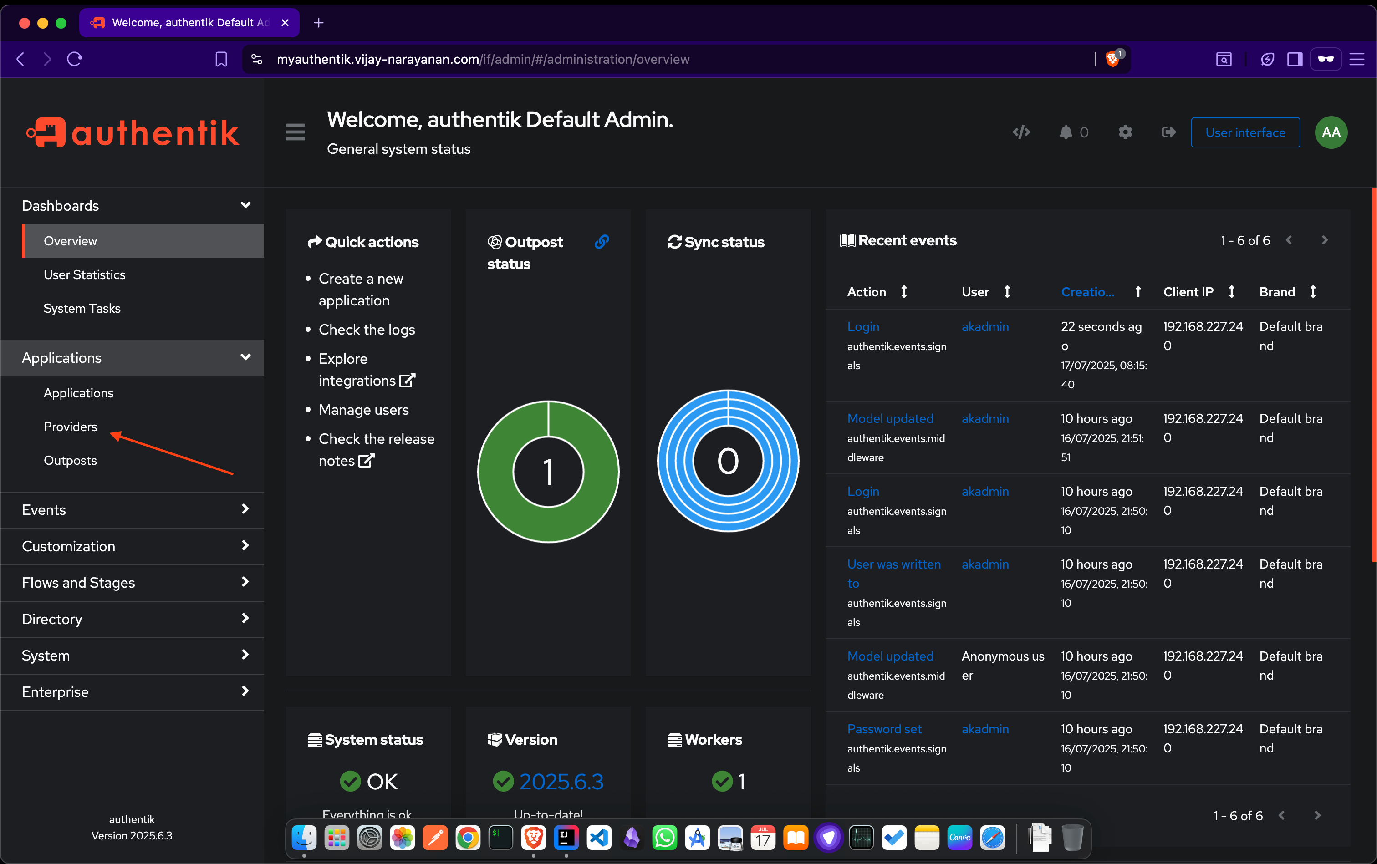
Task: Go to next page of recent events
Action: (x=1325, y=240)
